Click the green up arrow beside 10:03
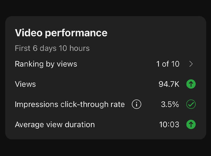Viewport: 211px width, 156px height. click(191, 124)
